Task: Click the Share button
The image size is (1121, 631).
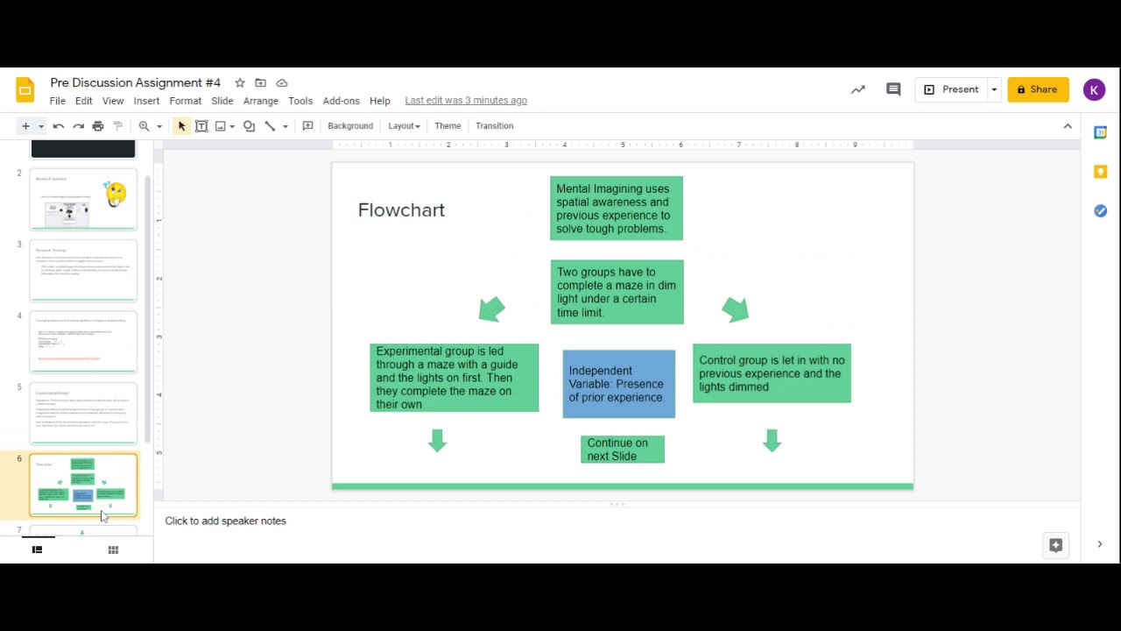Action: point(1038,89)
